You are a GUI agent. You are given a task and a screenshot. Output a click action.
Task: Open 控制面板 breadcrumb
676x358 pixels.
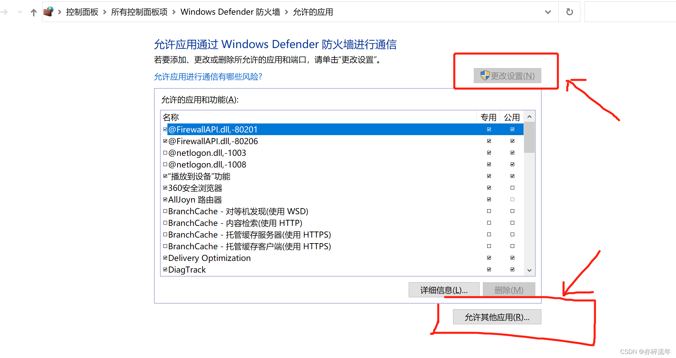coord(82,12)
